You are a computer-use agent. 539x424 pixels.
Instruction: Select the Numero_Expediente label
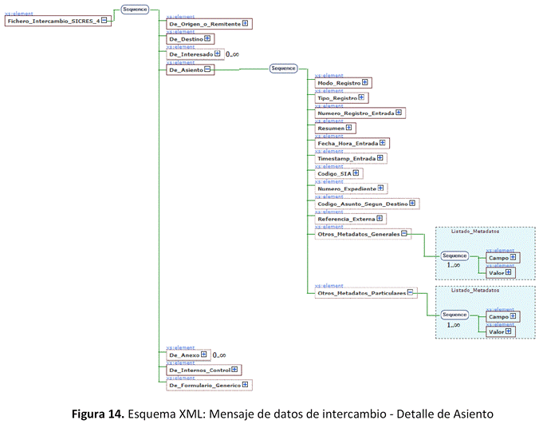tap(347, 189)
